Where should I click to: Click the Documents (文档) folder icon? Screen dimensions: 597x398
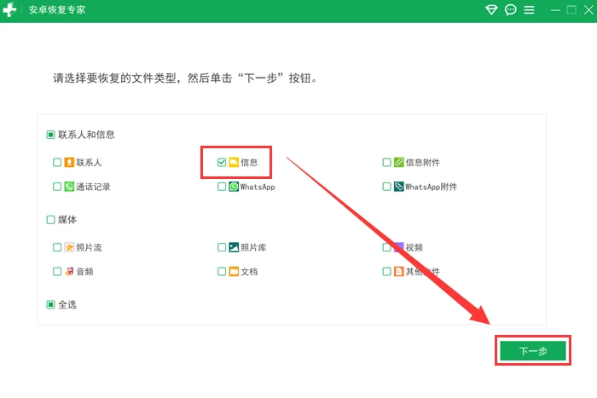click(234, 271)
